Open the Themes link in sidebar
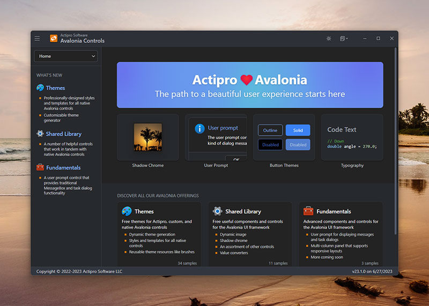429x306 pixels. (x=55, y=88)
